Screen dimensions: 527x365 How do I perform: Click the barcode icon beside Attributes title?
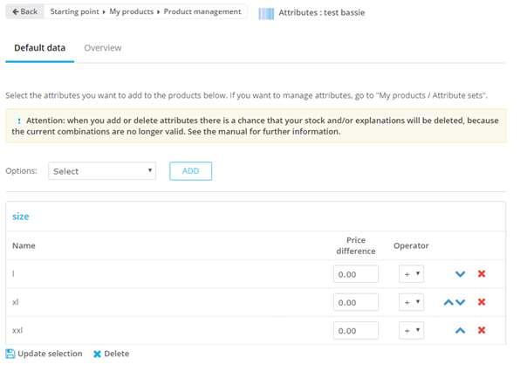(x=266, y=12)
